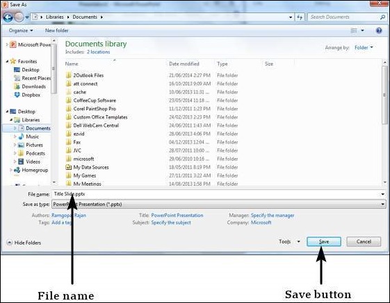This screenshot has width=390, height=303.
Task: Click the Back navigation arrow
Action: tap(8, 17)
